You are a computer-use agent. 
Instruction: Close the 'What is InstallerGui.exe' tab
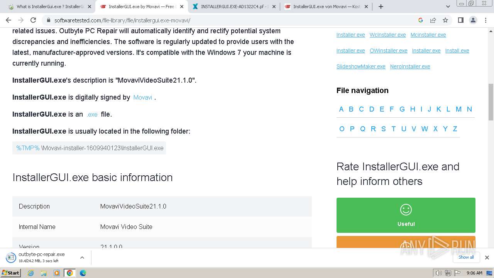point(90,7)
